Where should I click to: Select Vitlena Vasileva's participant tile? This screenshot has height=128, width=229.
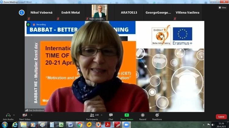point(187,12)
